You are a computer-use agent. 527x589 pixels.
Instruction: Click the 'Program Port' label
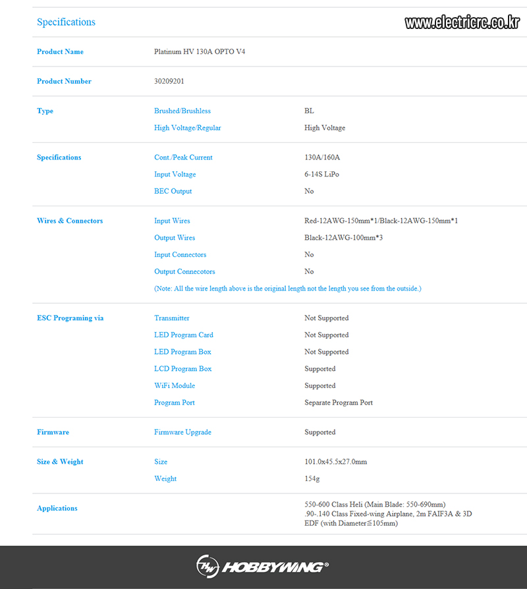coord(175,403)
